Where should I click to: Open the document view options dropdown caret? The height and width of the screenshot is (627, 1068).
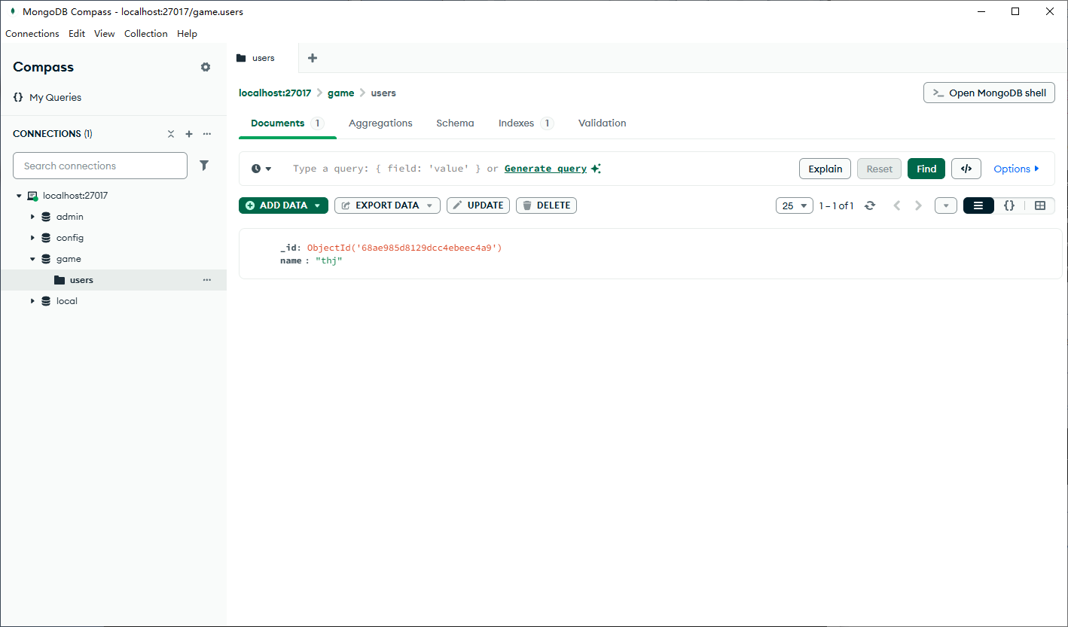coord(946,205)
